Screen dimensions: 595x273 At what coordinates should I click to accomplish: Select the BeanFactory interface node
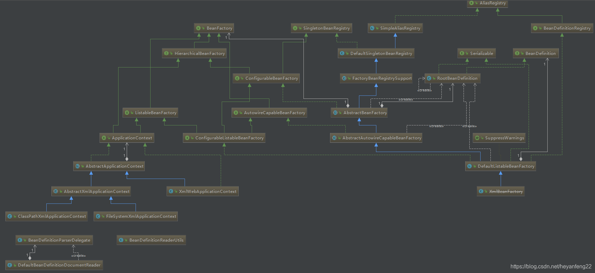click(x=214, y=28)
